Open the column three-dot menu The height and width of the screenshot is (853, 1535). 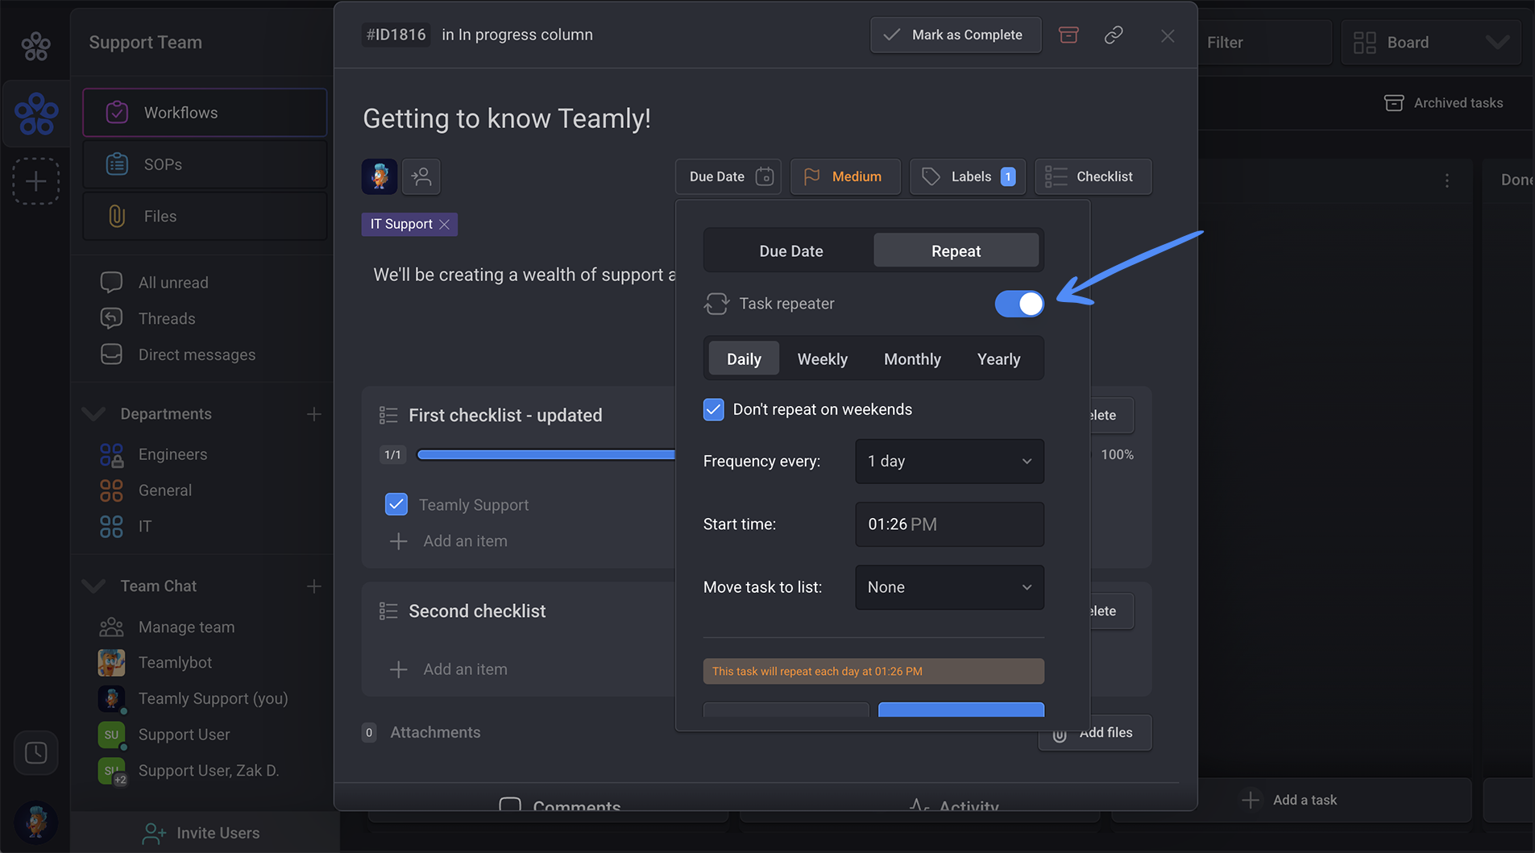click(1447, 180)
